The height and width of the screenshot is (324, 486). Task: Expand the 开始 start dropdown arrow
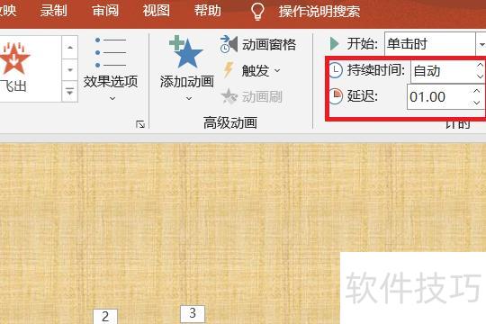click(x=481, y=44)
